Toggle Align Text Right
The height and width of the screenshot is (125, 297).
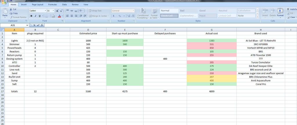(x=76, y=16)
